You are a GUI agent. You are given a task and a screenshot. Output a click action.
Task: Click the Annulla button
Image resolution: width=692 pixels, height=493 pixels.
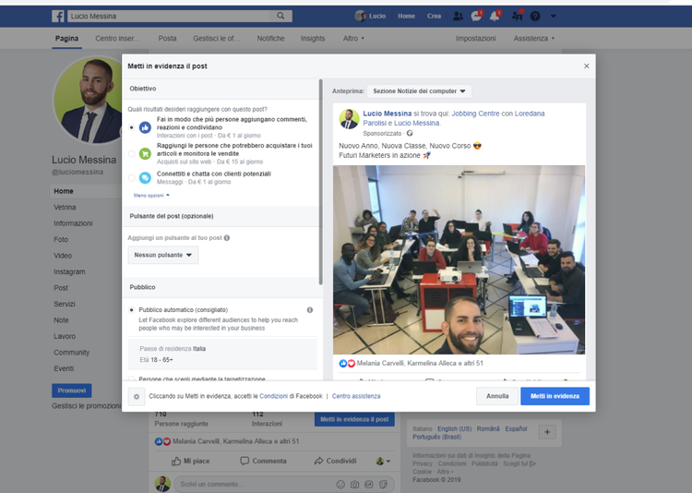(497, 396)
